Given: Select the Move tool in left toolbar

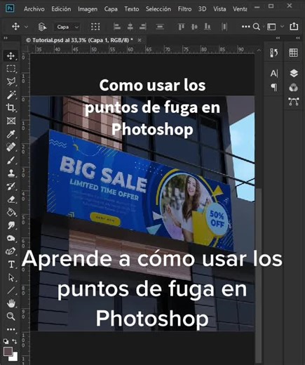Looking at the screenshot, I should pos(11,56).
